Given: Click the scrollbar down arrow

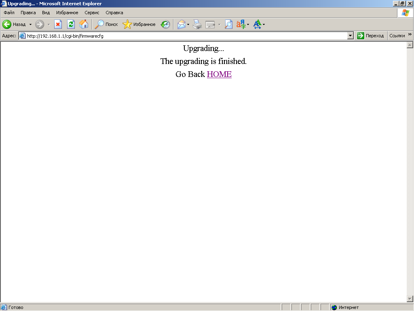Looking at the screenshot, I should [x=410, y=299].
